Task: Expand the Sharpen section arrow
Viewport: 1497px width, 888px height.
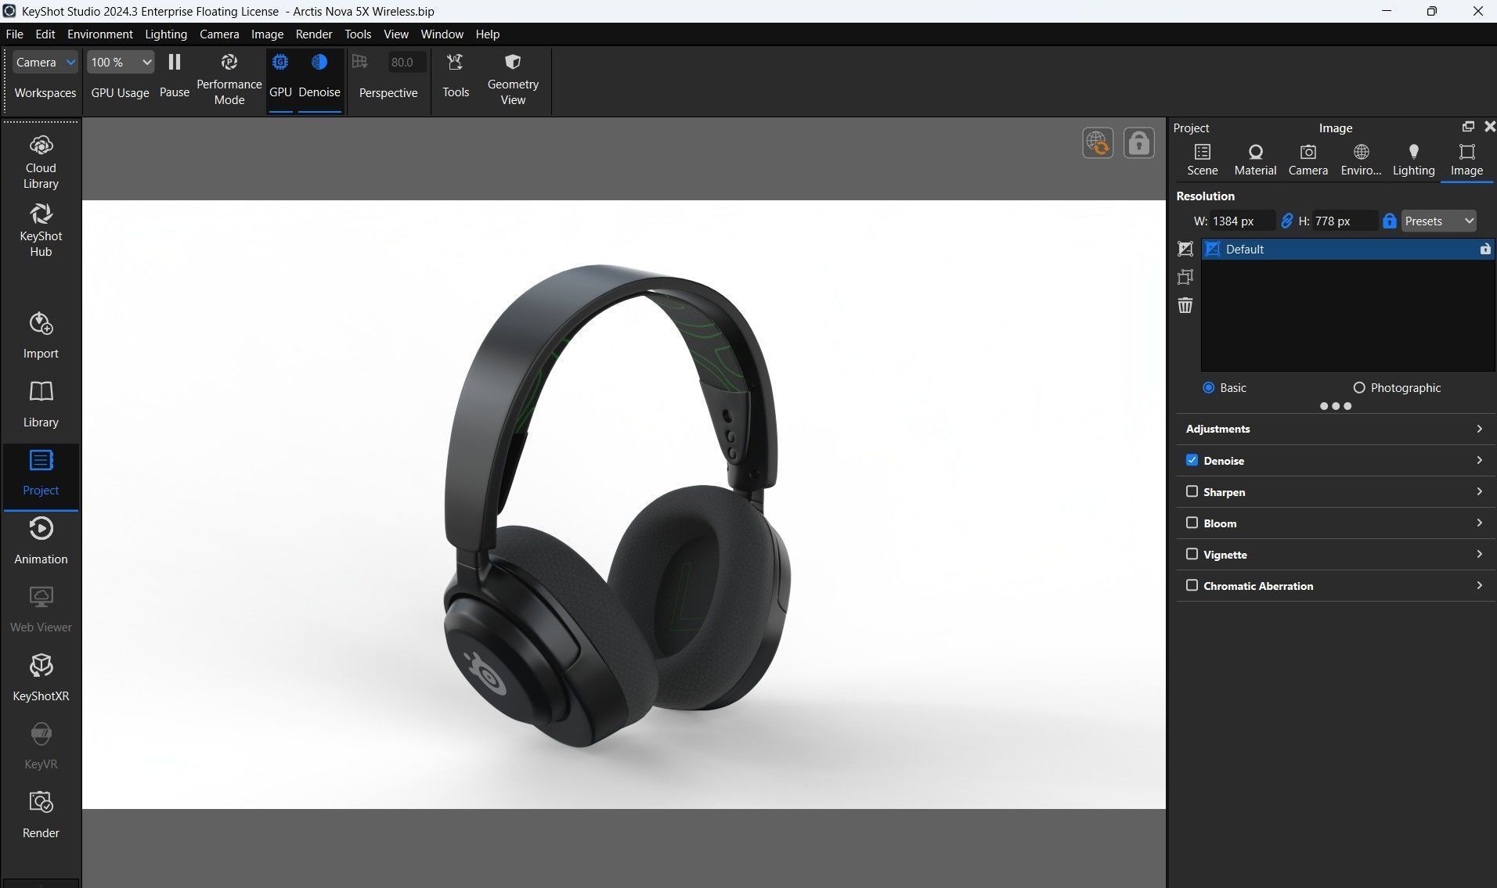Action: coord(1479,491)
